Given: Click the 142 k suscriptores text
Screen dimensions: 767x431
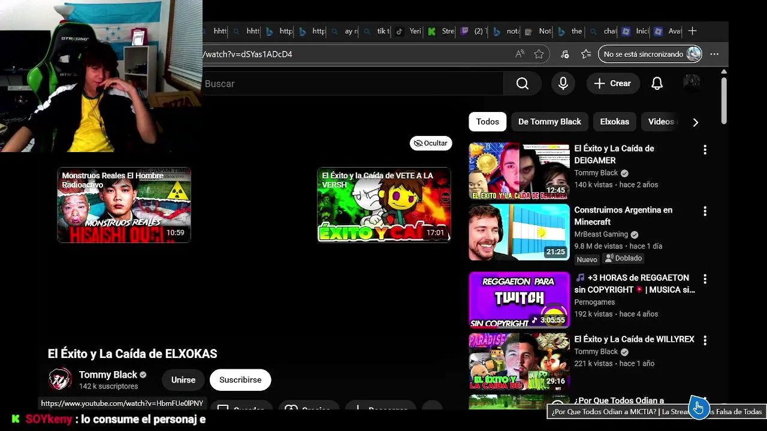Looking at the screenshot, I should (108, 387).
